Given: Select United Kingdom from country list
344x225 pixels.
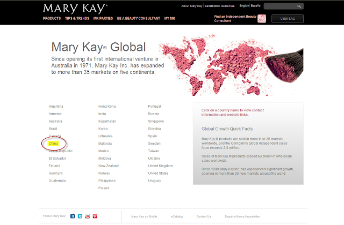Looking at the screenshot, I should tap(160, 166).
